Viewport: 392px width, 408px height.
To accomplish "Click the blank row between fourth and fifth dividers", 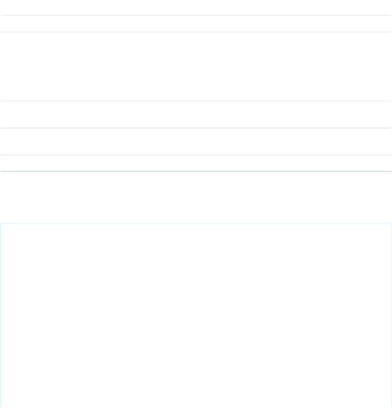I will point(196,141).
